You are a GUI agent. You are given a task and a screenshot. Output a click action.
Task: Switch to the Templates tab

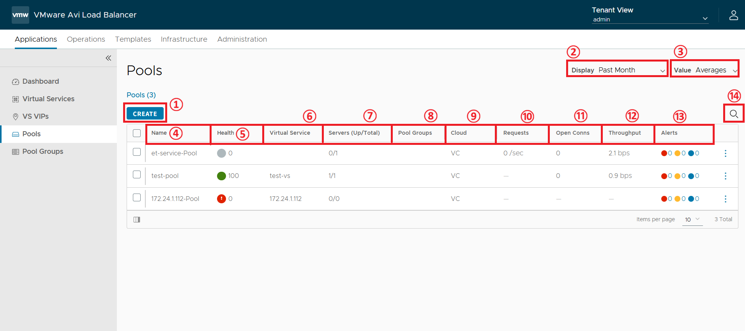click(133, 39)
